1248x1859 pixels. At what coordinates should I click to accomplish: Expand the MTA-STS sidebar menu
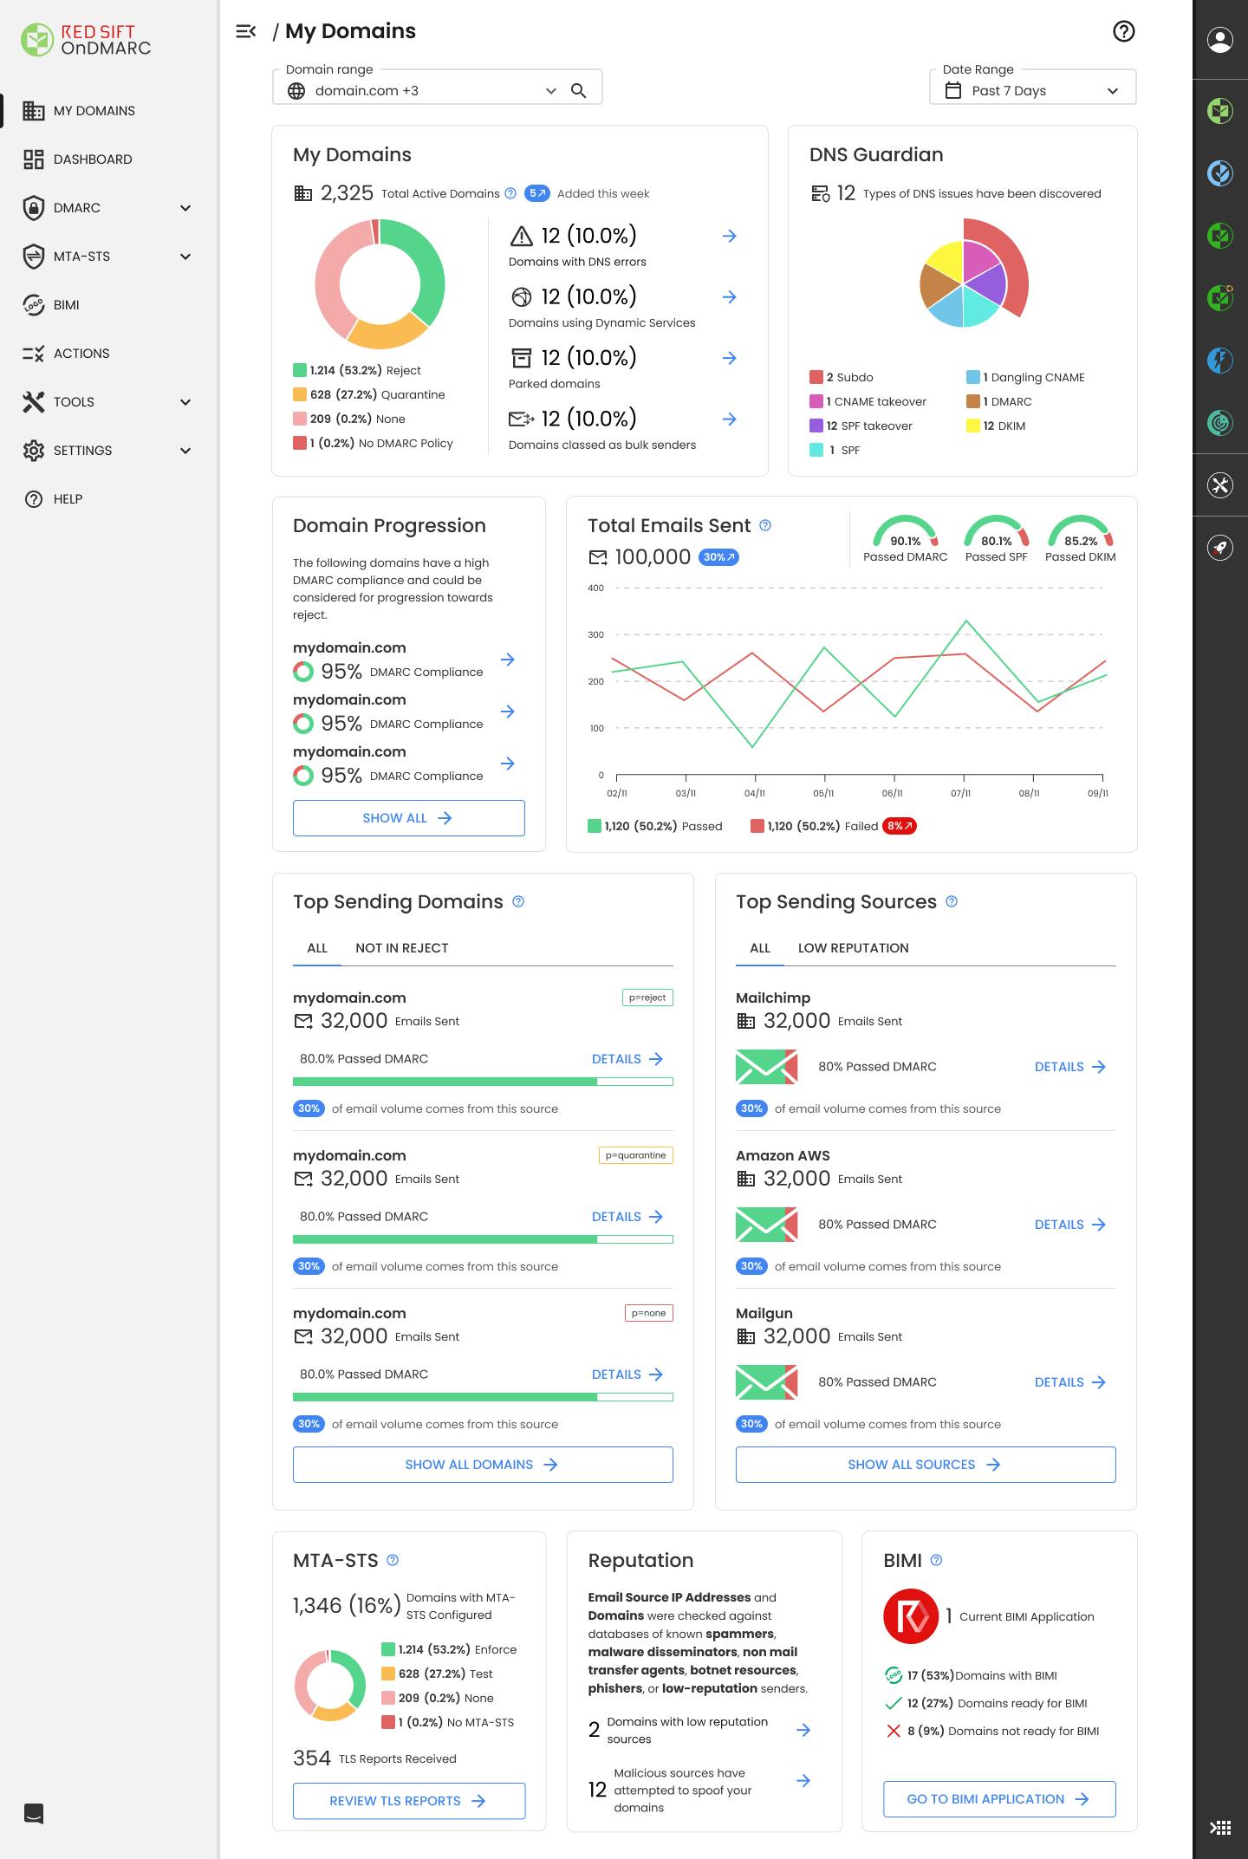coord(185,257)
